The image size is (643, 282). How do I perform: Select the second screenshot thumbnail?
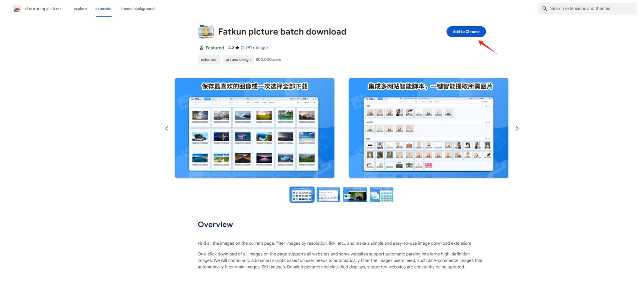(x=328, y=194)
